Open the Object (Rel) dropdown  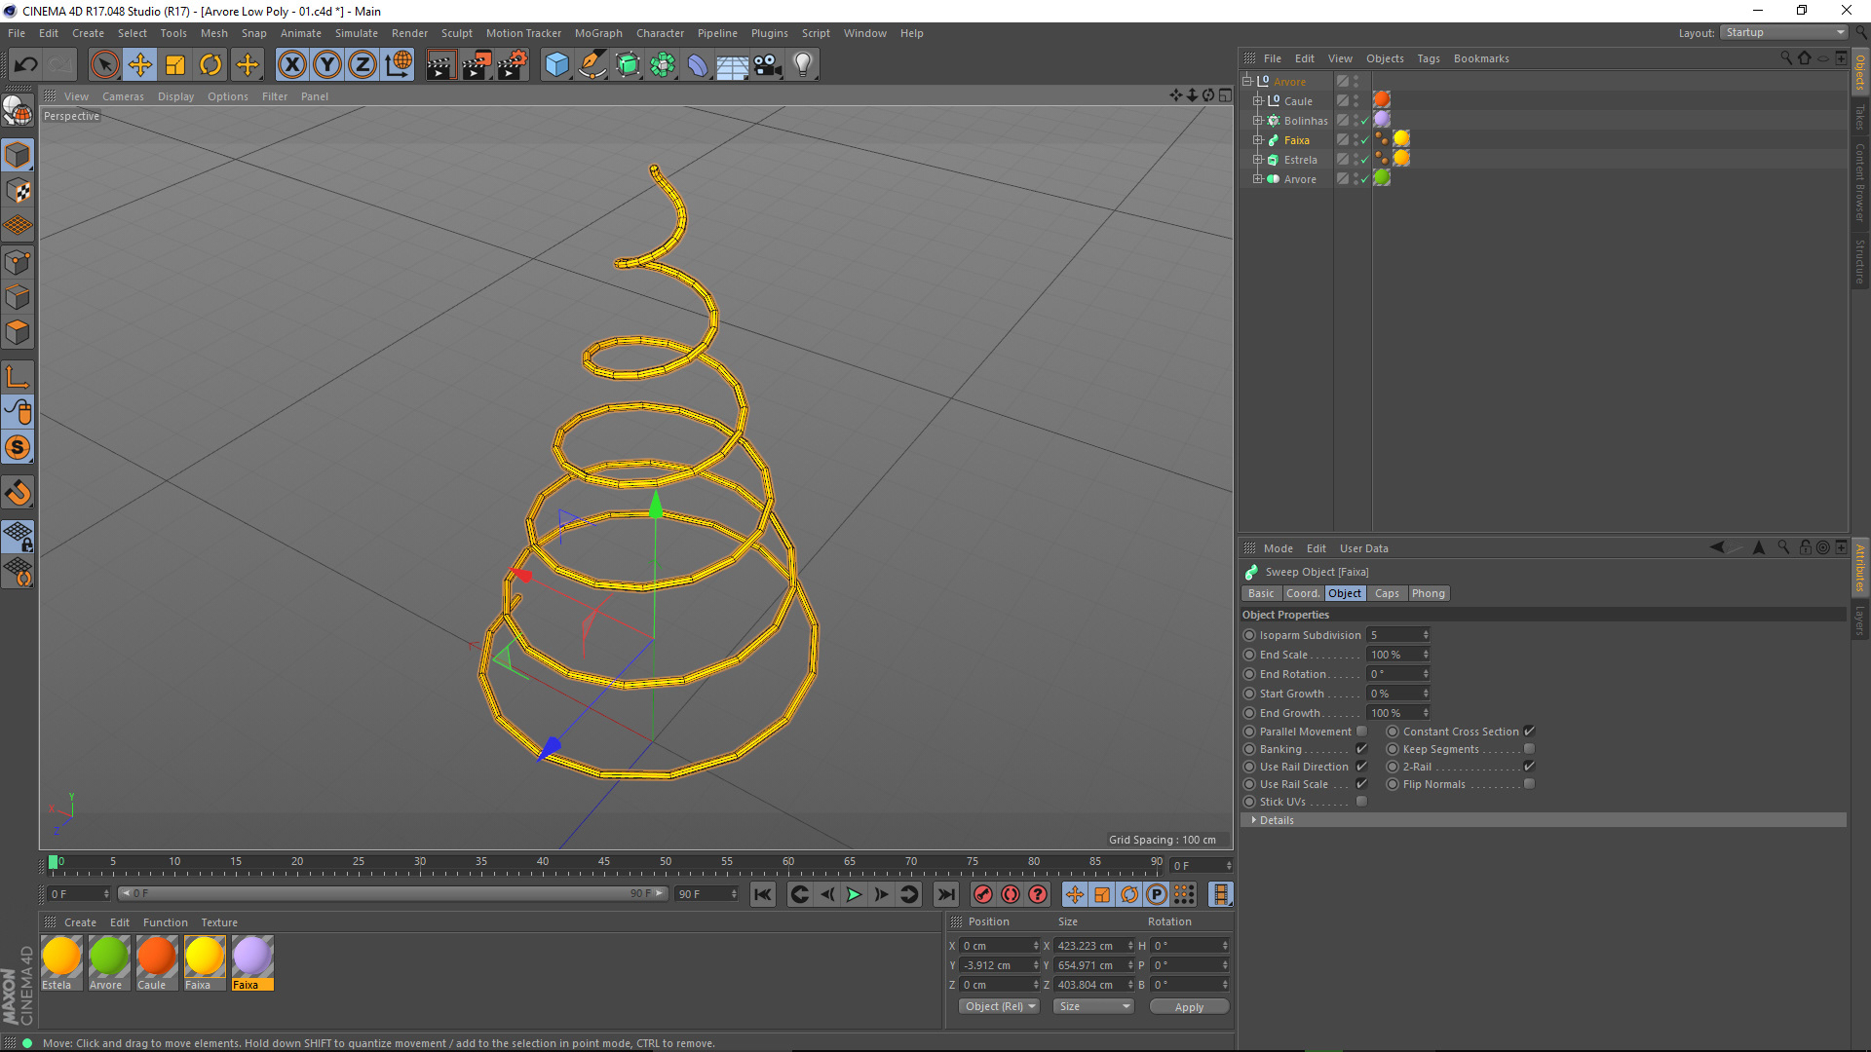(999, 1006)
